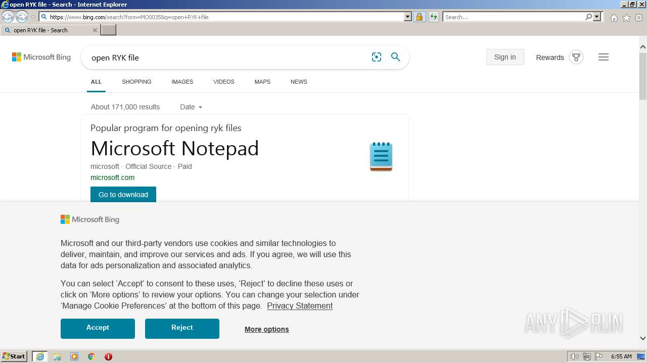This screenshot has width=647, height=363.
Task: Open the File Explorer taskbar icon
Action: click(57, 356)
